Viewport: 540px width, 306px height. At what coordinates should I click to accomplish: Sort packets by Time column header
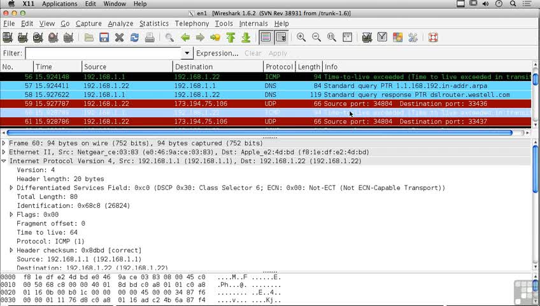[57, 67]
